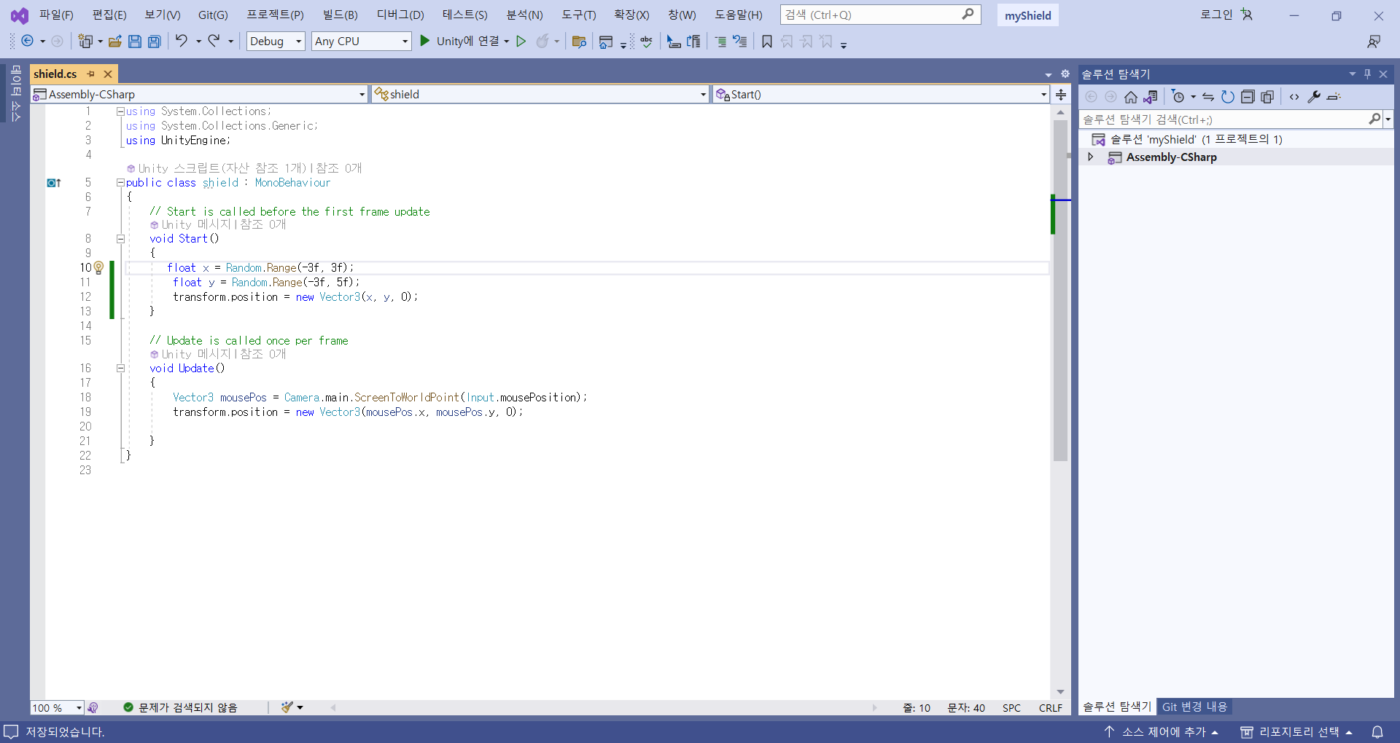Open Pending Changes Filter in Solution Explorer
1400x743 pixels.
1178,97
